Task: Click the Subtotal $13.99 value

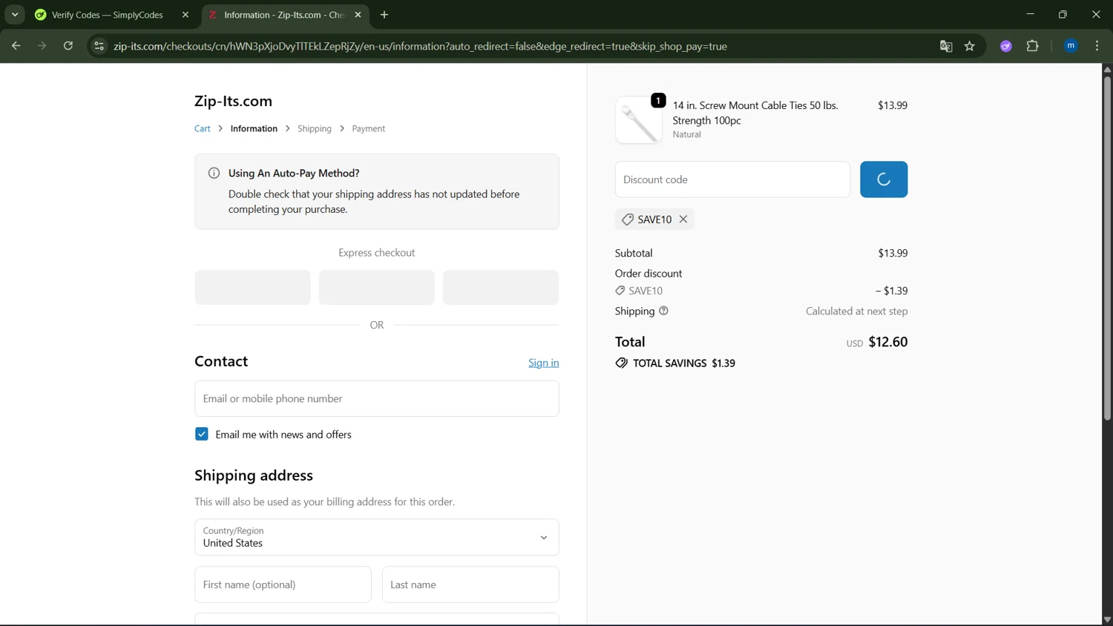Action: (893, 253)
